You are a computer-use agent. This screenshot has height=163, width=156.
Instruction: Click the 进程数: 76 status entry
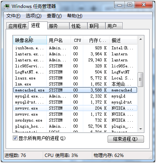click(x=15, y=155)
